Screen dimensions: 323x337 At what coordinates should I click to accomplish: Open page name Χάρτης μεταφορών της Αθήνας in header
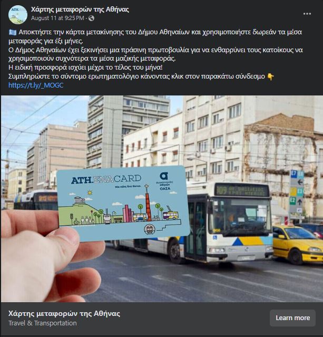[x=80, y=9]
